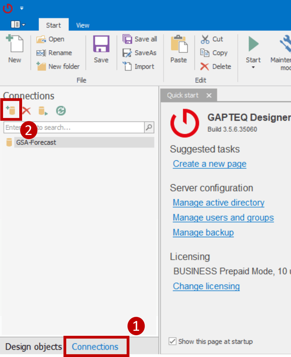Toggle the Show this page at startup checkbox
Screen dimensions: 291x357
coord(172,341)
